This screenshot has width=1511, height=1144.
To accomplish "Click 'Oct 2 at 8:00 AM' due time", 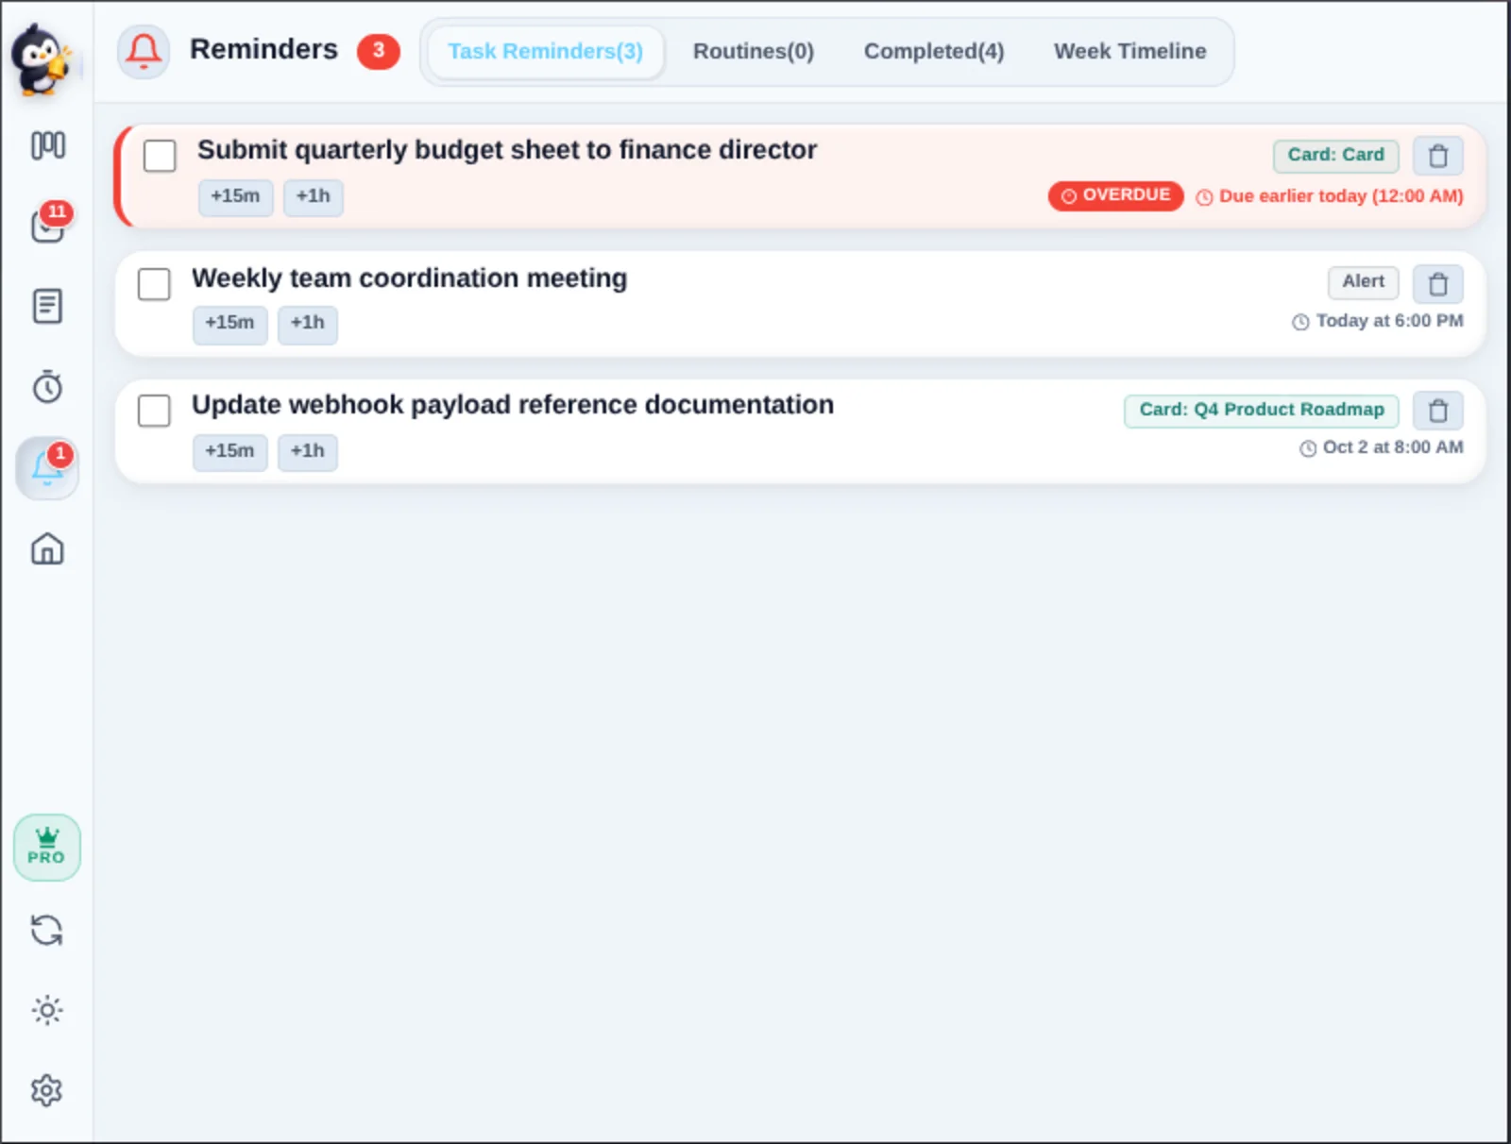I will (x=1393, y=448).
